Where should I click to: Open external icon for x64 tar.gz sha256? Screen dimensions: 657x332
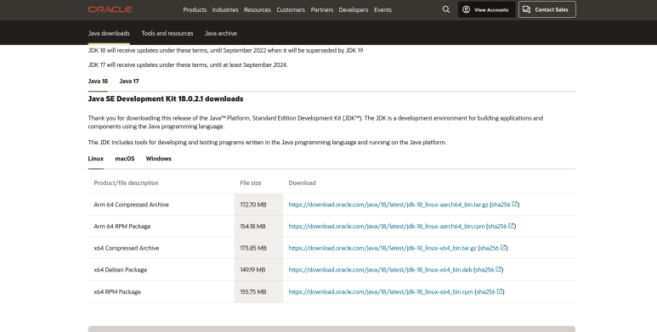(503, 247)
